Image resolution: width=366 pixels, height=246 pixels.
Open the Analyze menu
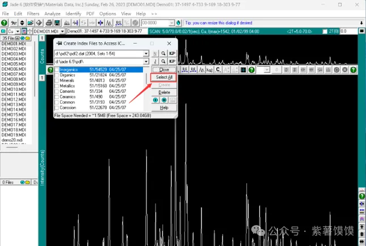(x=52, y=13)
